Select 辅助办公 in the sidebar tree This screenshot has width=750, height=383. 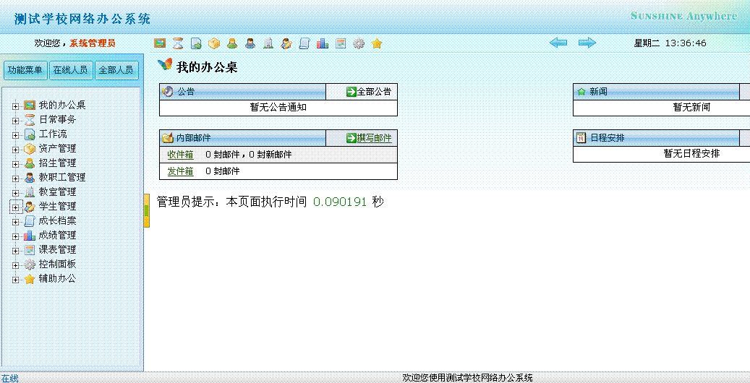tap(57, 278)
